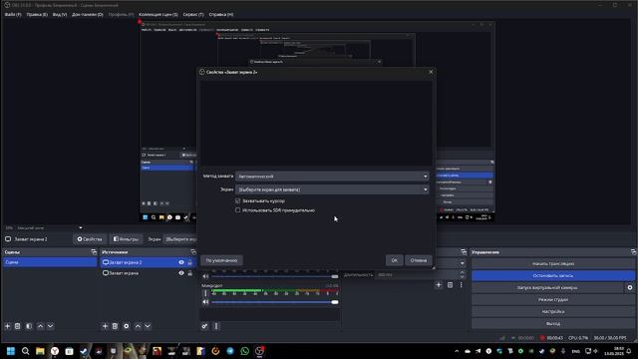638x359 pixels.
Task: Open File Explorer from the taskbar
Action: pos(40,351)
